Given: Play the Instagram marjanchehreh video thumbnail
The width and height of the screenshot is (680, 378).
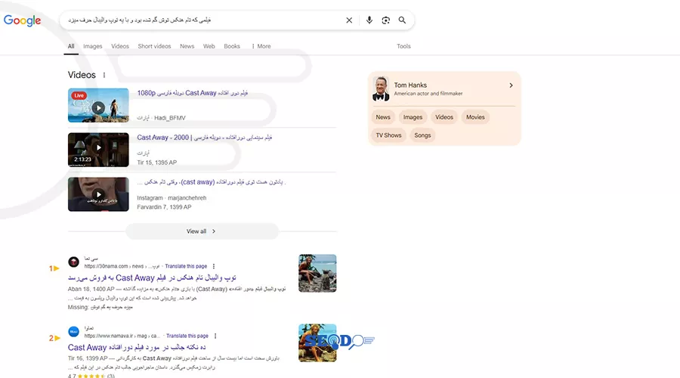Looking at the screenshot, I should click(x=98, y=194).
